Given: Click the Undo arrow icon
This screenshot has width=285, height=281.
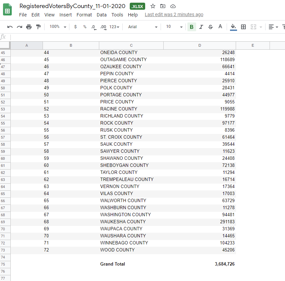Looking at the screenshot, I should coord(10,27).
